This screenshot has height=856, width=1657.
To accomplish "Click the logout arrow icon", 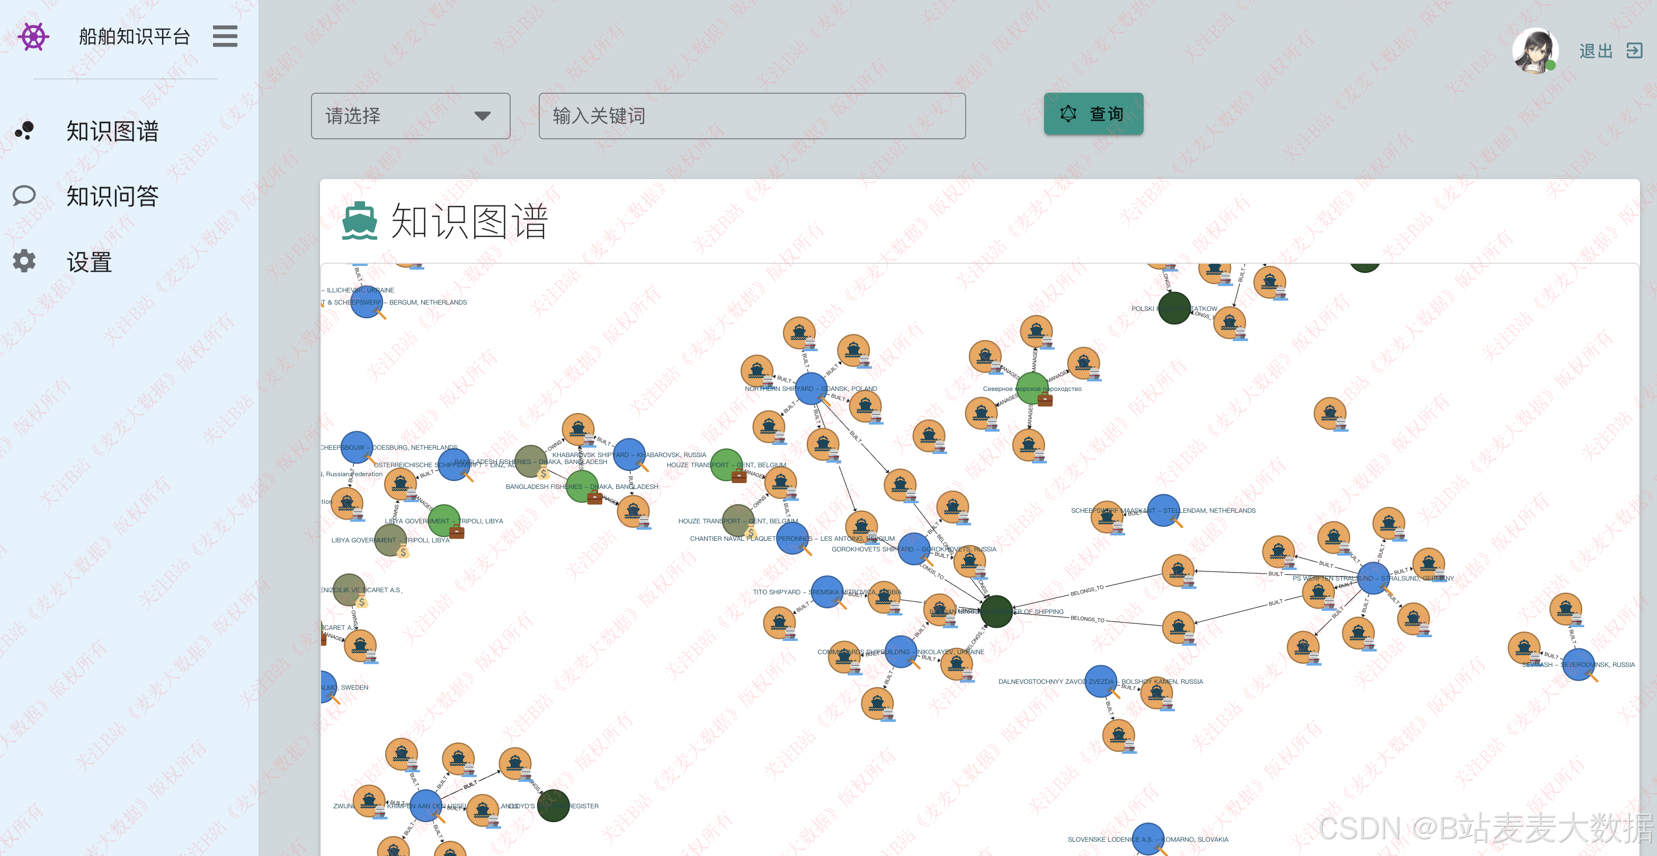I will pyautogui.click(x=1634, y=51).
